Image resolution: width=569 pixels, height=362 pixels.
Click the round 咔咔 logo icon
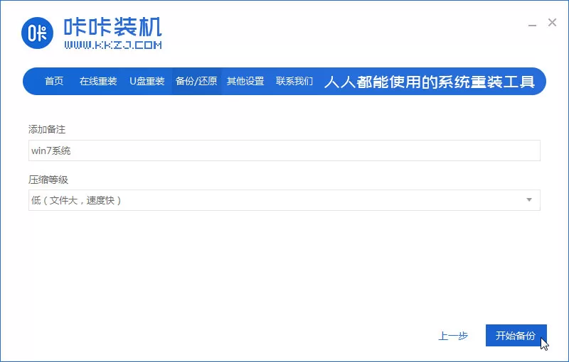[37, 33]
